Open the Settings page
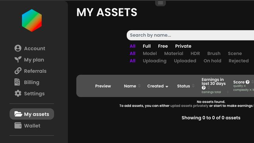The image size is (254, 143). pos(29,94)
